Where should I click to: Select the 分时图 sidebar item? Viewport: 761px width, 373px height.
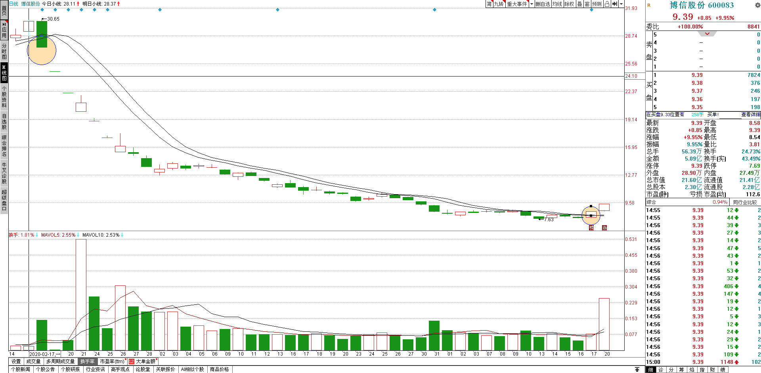4,52
